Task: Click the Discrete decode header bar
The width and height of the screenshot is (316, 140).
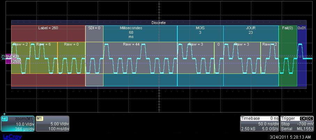Action: 159,23
